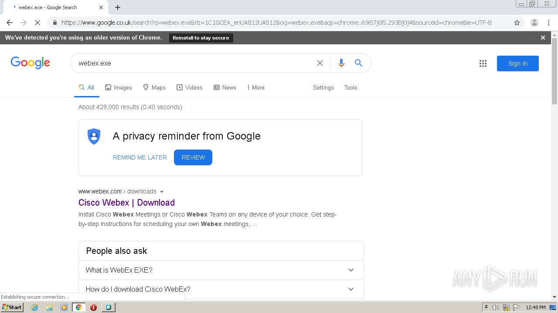Open Windows Media Player on taskbar
Screen dimensions: 558x313
[x=64, y=307]
